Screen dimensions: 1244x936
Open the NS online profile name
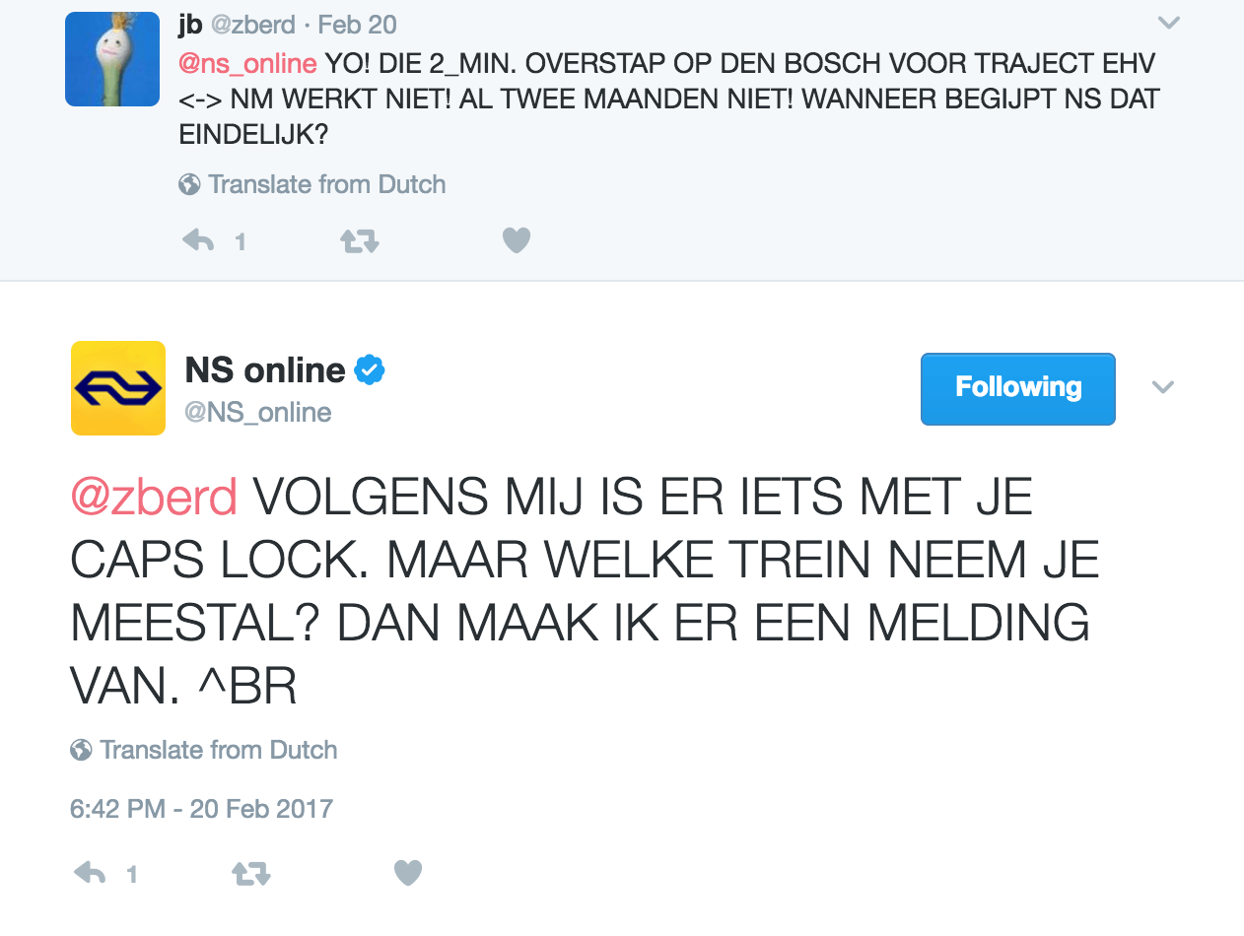tap(265, 370)
